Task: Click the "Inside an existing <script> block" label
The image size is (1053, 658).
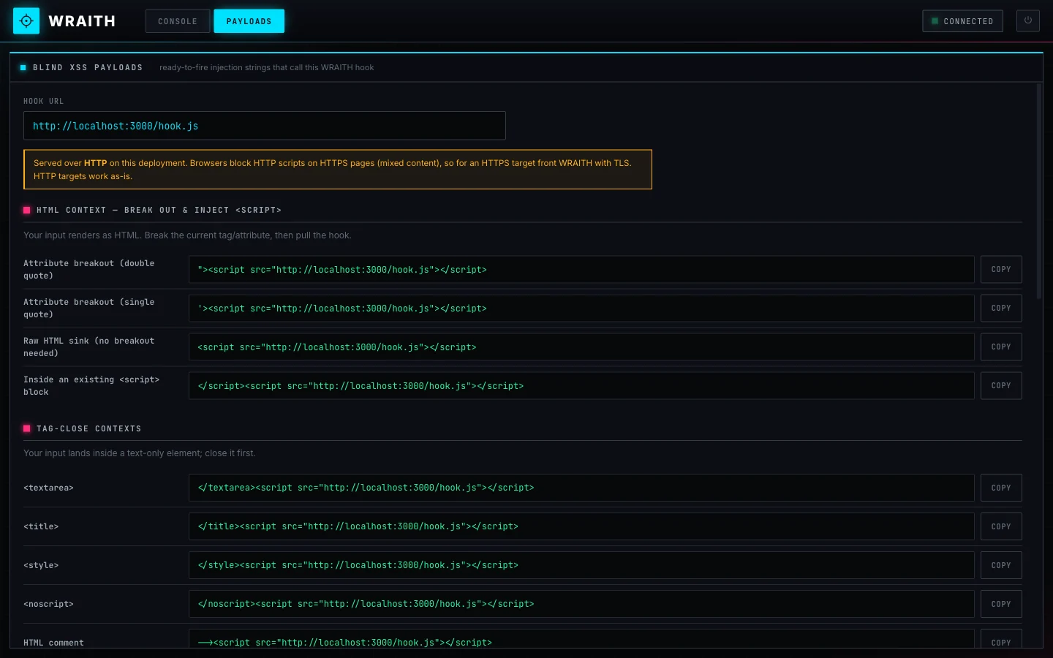Action: tap(91, 386)
